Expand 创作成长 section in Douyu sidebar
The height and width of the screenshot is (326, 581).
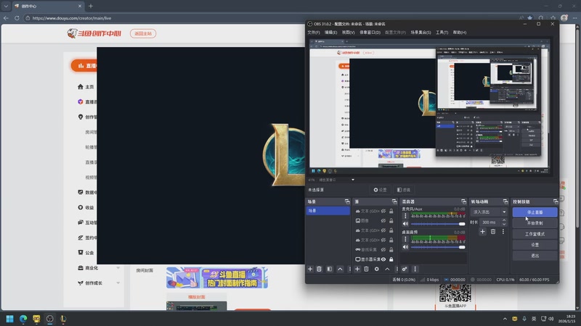(118, 283)
